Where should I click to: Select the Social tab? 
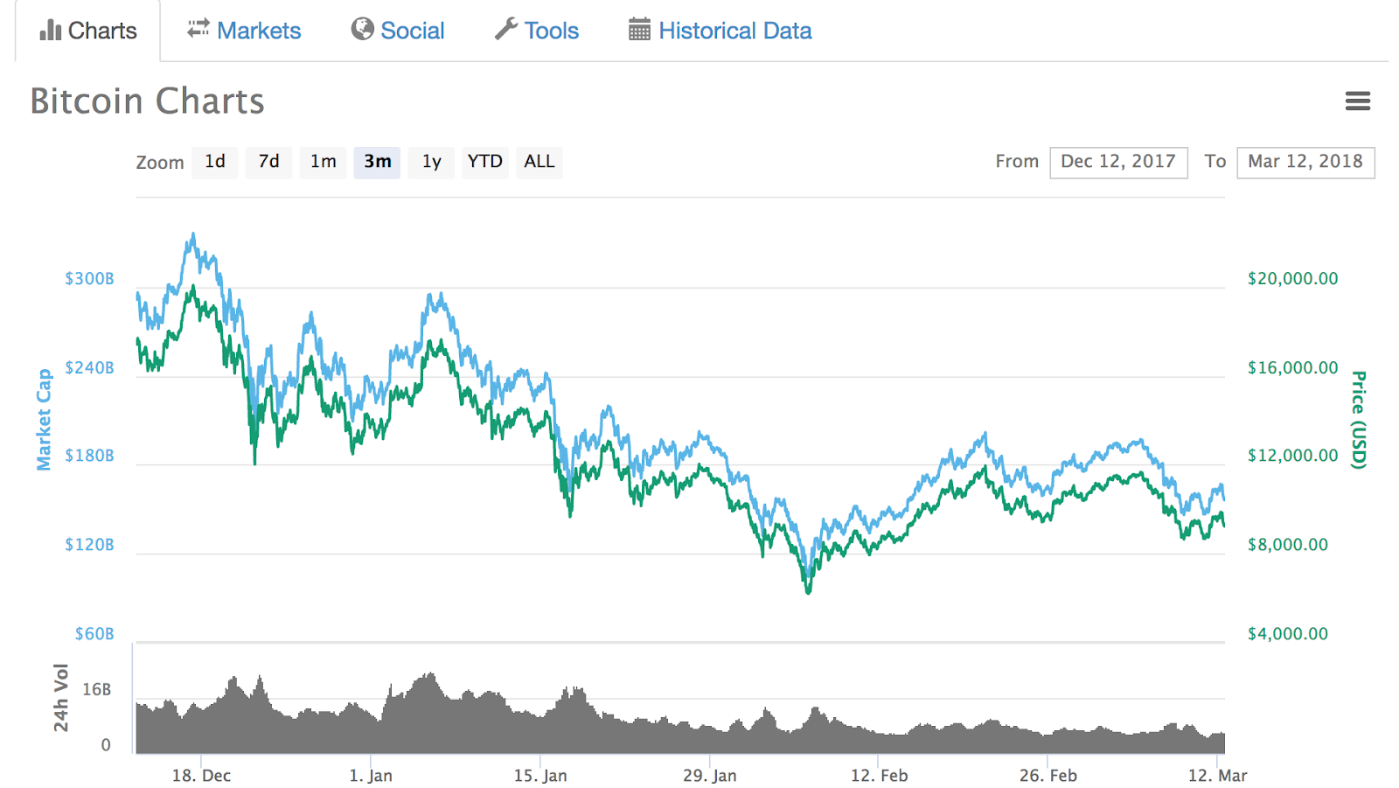(x=411, y=30)
